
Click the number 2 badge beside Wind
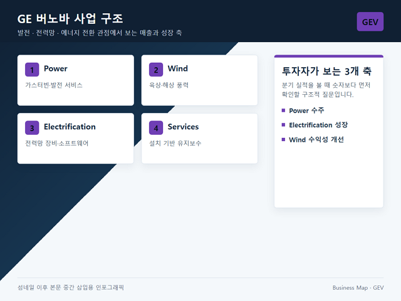coord(156,70)
